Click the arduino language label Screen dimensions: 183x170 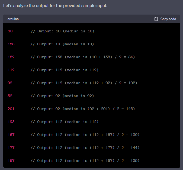13,19
